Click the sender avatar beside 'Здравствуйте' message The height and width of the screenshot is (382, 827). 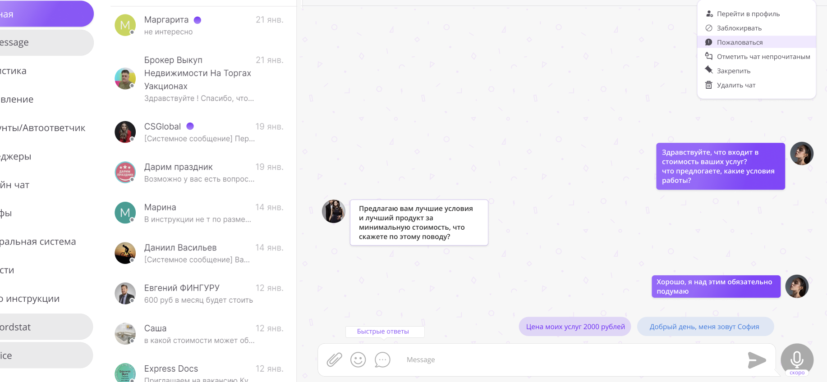[x=802, y=154]
